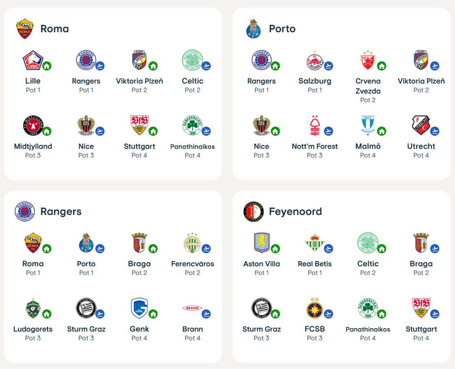455x369 pixels.
Task: Select Ludogorets team in Rangers card
Action: pos(33,329)
